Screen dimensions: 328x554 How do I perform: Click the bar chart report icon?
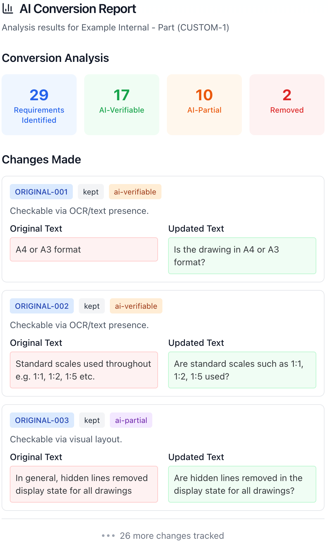[8, 9]
